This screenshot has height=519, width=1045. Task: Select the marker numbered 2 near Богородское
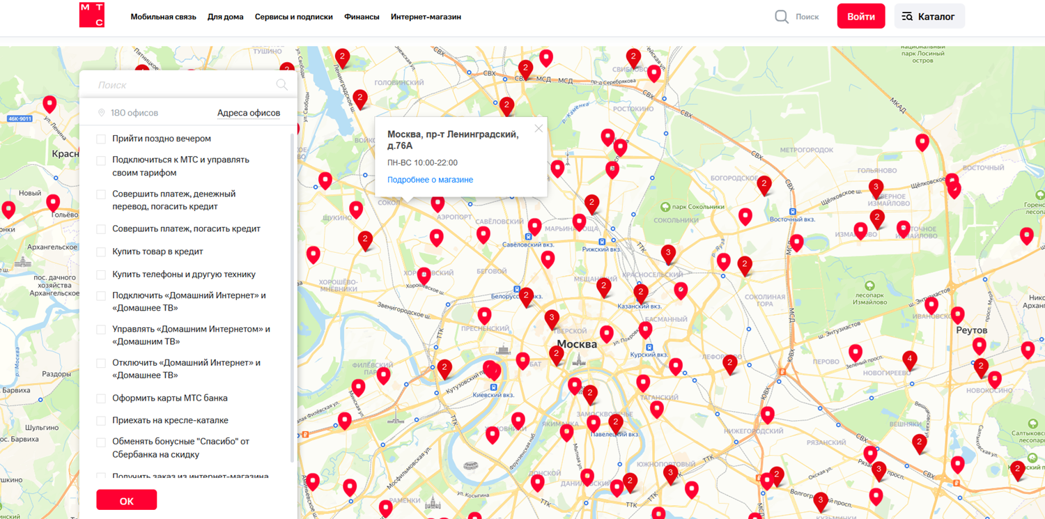coord(764,185)
